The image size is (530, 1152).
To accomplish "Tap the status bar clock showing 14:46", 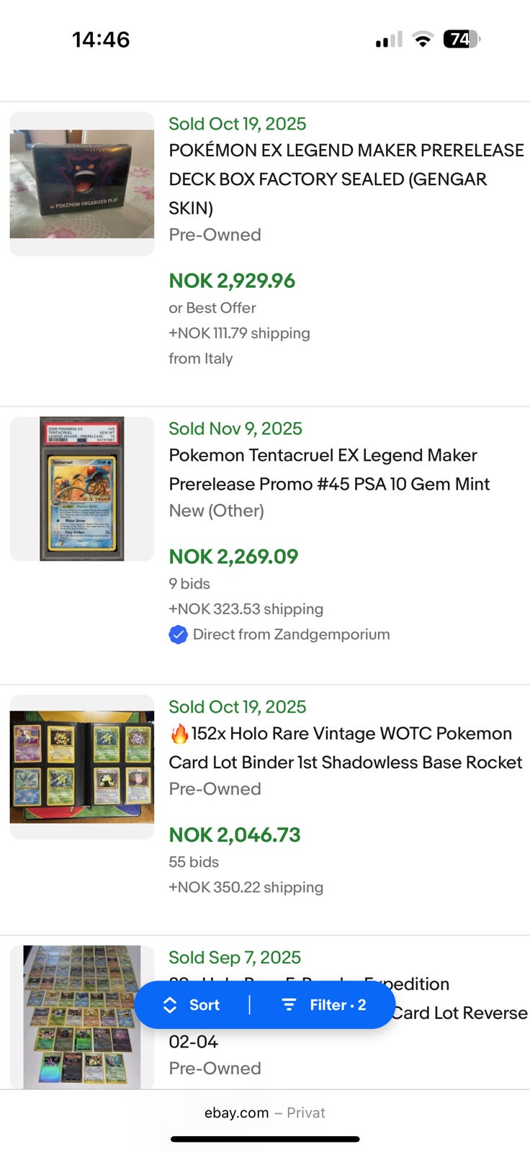I will coord(101,39).
